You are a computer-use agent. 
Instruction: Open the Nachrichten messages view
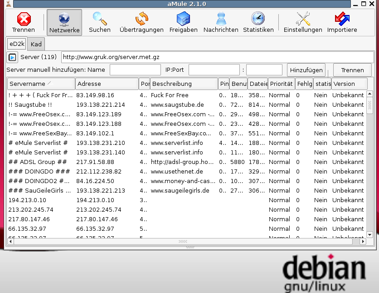tap(221, 23)
